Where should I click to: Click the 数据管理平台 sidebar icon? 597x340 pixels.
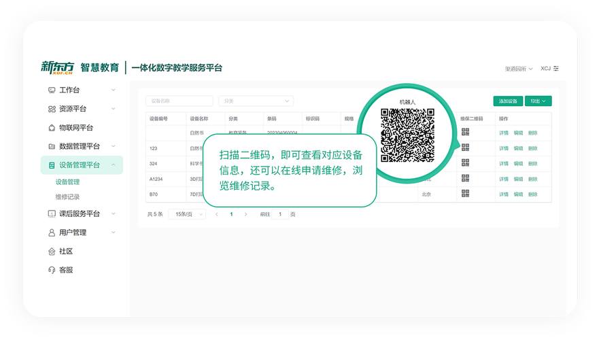(52, 146)
